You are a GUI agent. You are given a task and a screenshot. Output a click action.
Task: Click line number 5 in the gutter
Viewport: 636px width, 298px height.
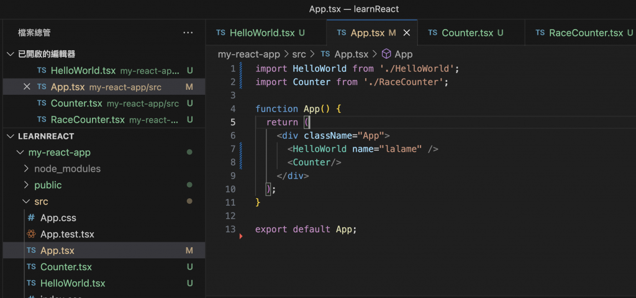coord(232,122)
